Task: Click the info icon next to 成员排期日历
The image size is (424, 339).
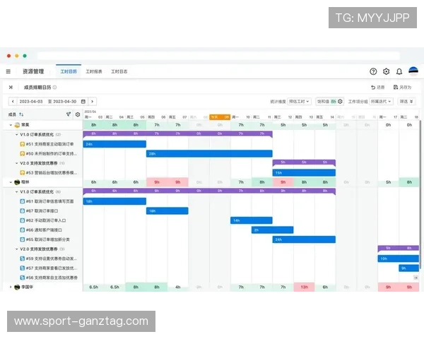Action: click(54, 88)
